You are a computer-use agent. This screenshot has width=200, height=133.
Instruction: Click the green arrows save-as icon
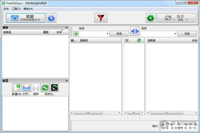tap(45, 88)
